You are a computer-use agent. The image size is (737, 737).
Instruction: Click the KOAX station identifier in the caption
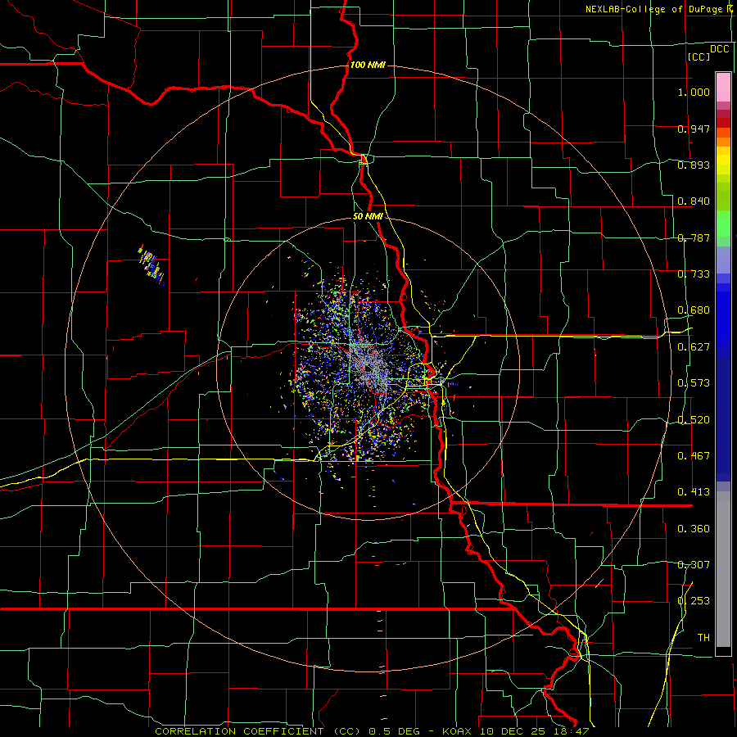tap(457, 731)
